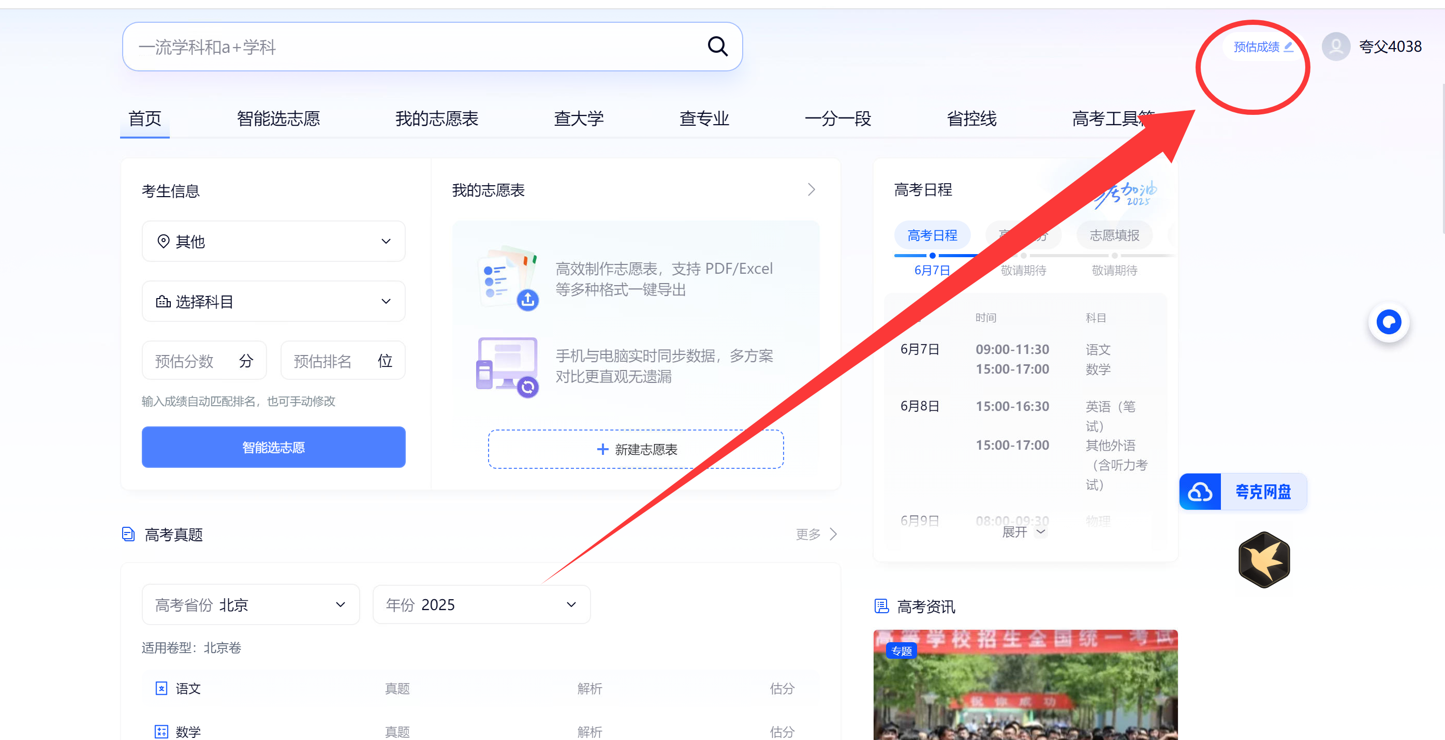Select the 高考日程 schedule pill tab
This screenshot has width=1445, height=740.
pyautogui.click(x=932, y=235)
